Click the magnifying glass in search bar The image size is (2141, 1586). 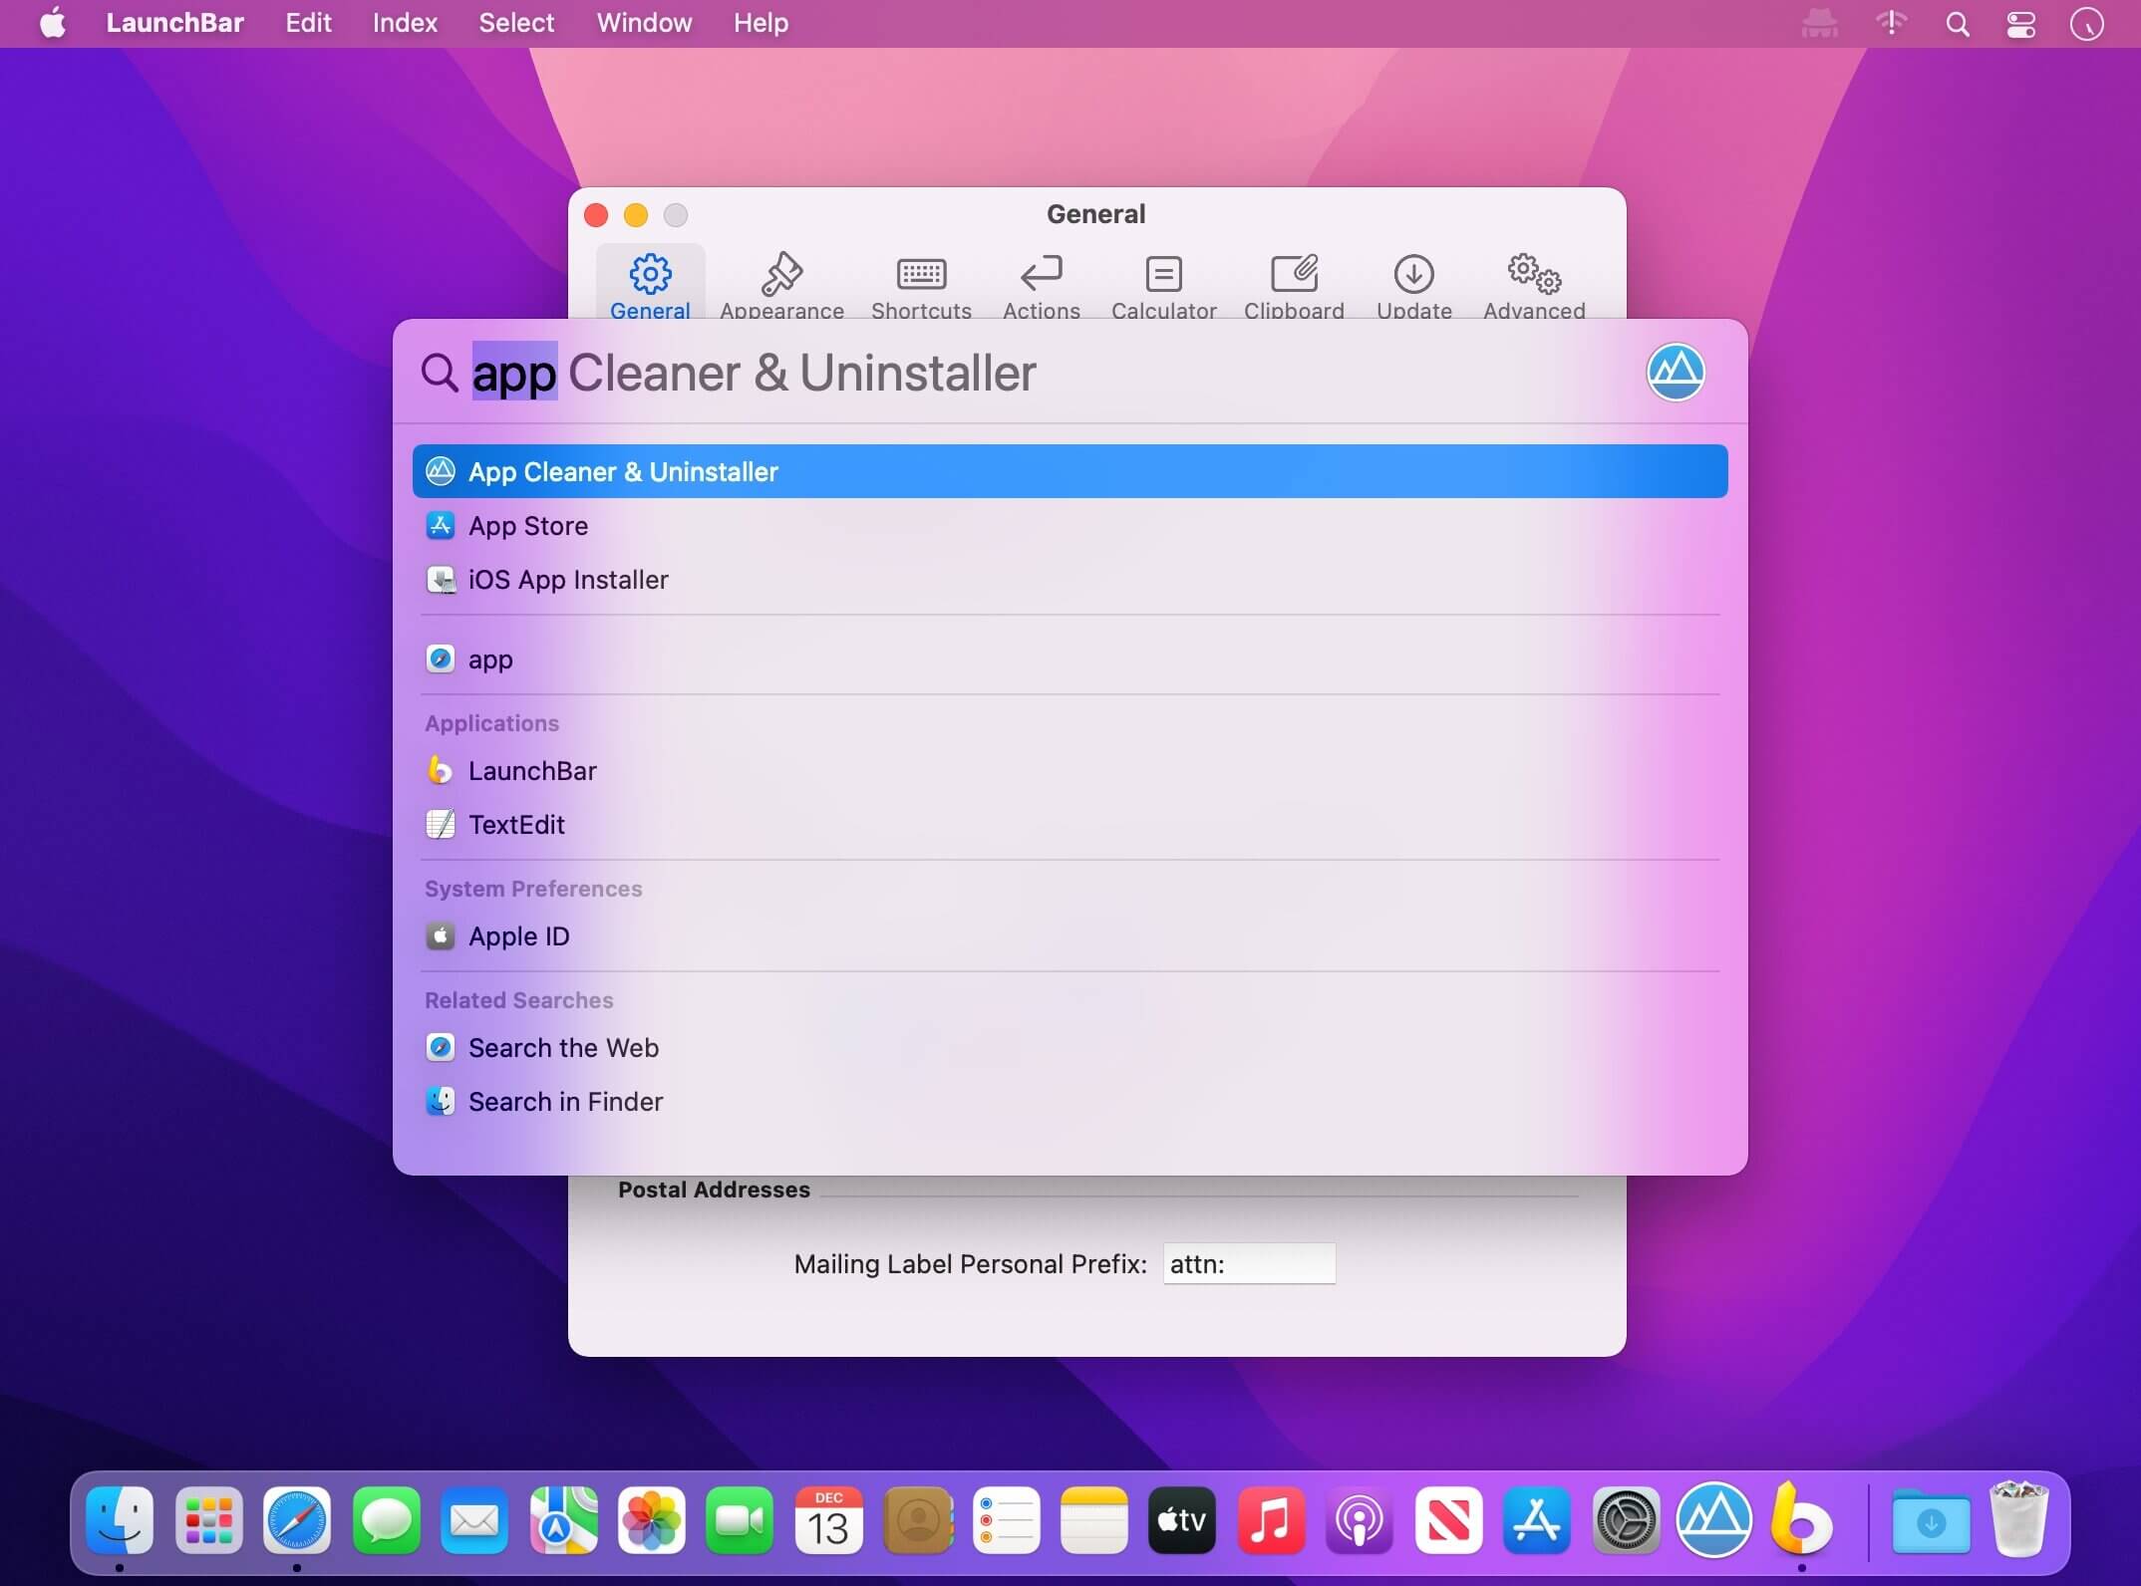439,373
